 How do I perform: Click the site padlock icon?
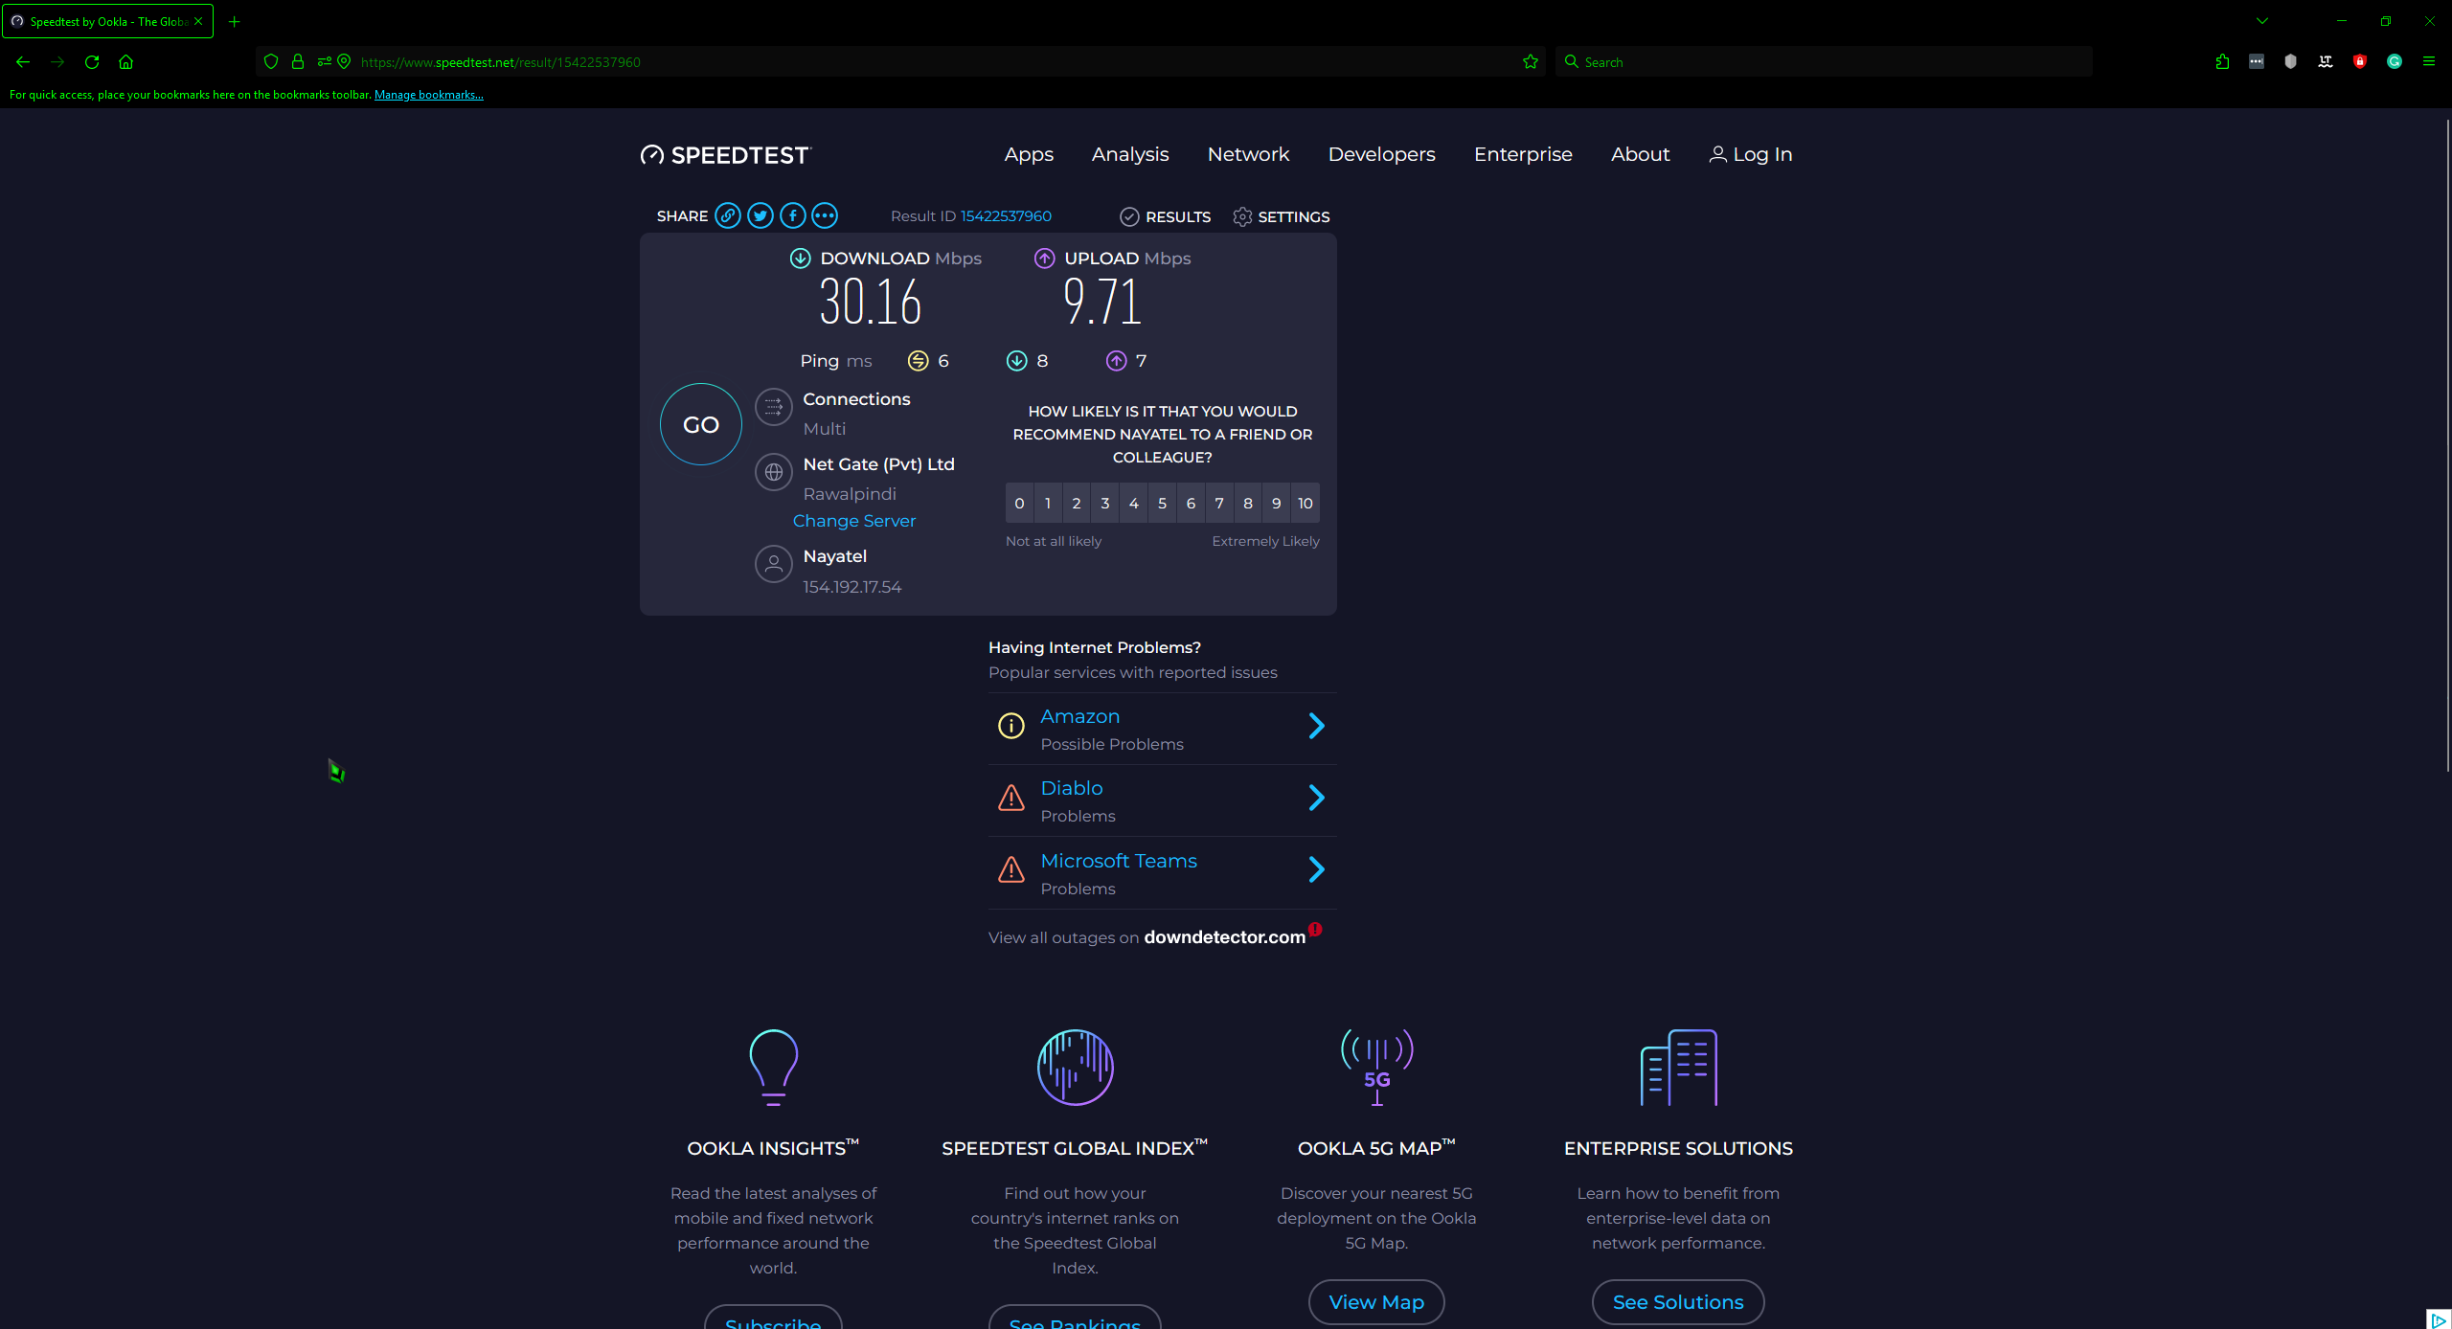click(x=298, y=62)
